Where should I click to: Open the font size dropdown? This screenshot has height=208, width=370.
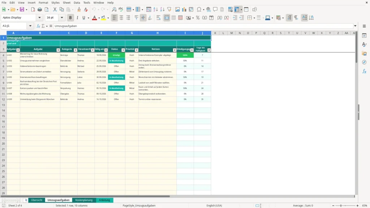coord(62,17)
